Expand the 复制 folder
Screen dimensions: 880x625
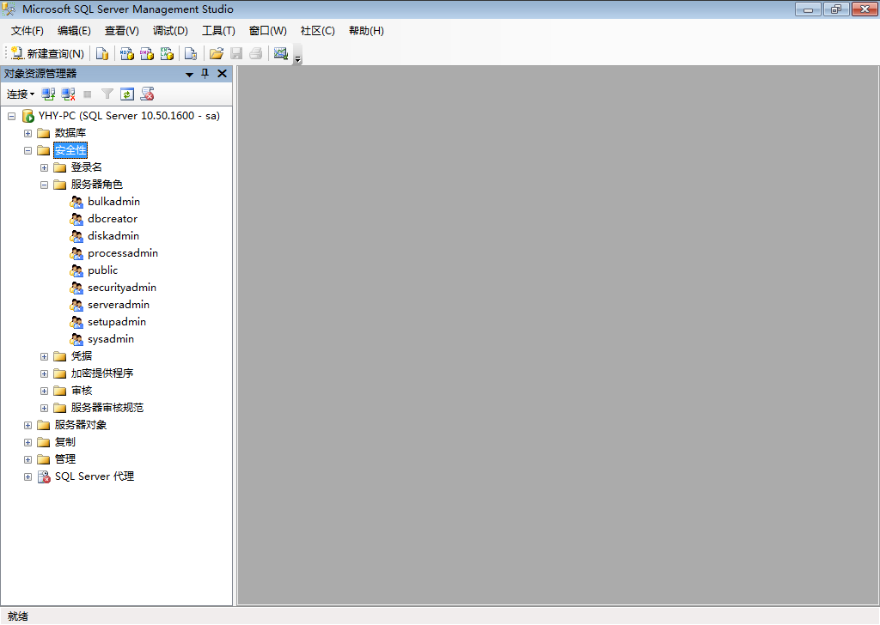(x=27, y=442)
